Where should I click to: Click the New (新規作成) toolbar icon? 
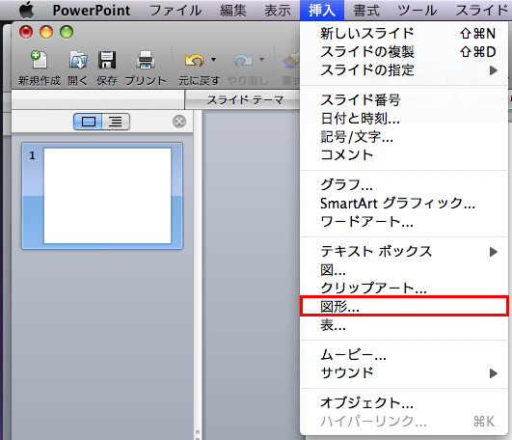click(x=40, y=60)
